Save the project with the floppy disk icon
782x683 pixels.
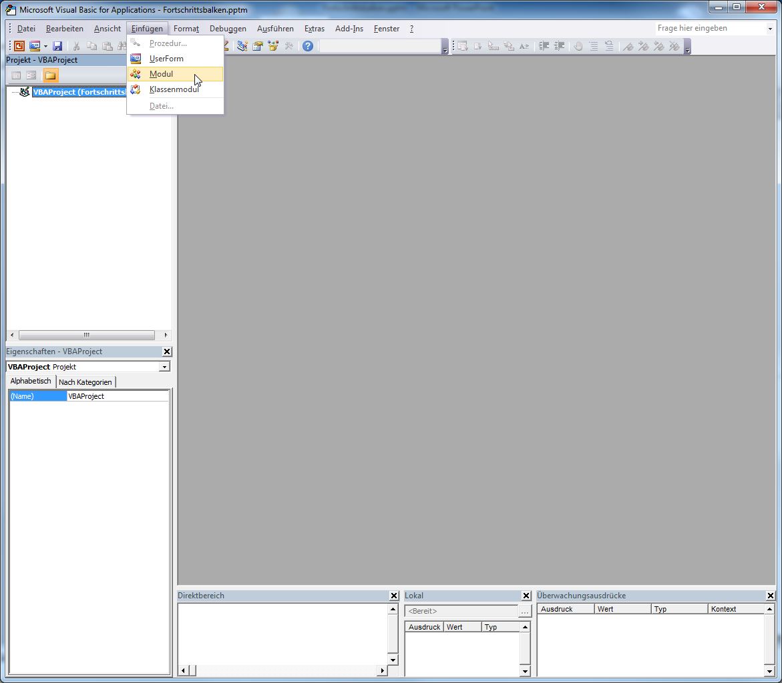[x=58, y=46]
